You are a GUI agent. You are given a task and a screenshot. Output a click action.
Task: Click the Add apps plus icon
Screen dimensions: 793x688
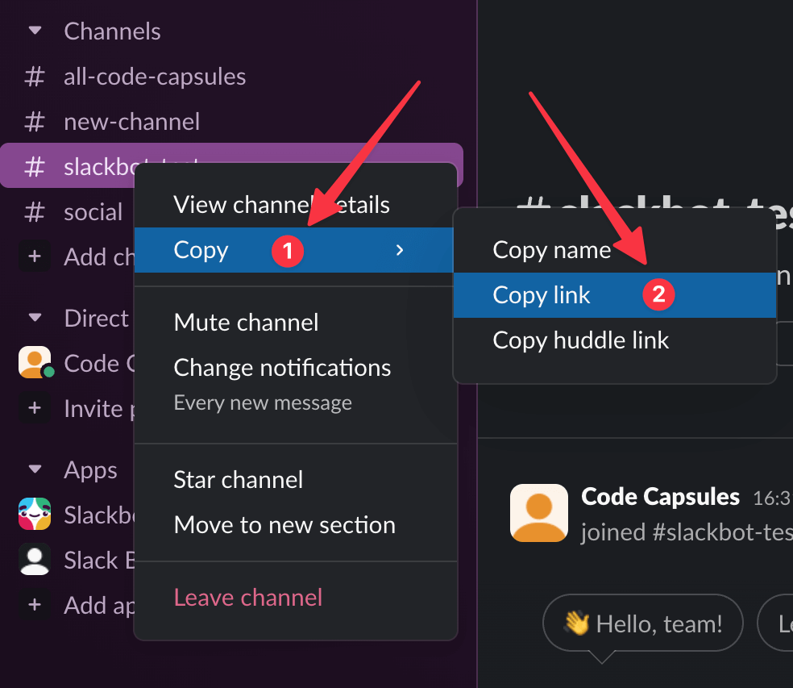click(x=34, y=605)
